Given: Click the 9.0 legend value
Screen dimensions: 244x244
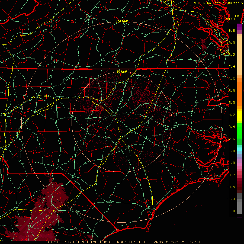Looking at the screenshot, I should [232, 43].
